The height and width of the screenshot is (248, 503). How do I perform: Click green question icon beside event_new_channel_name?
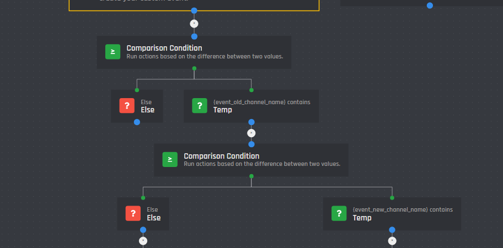point(339,213)
